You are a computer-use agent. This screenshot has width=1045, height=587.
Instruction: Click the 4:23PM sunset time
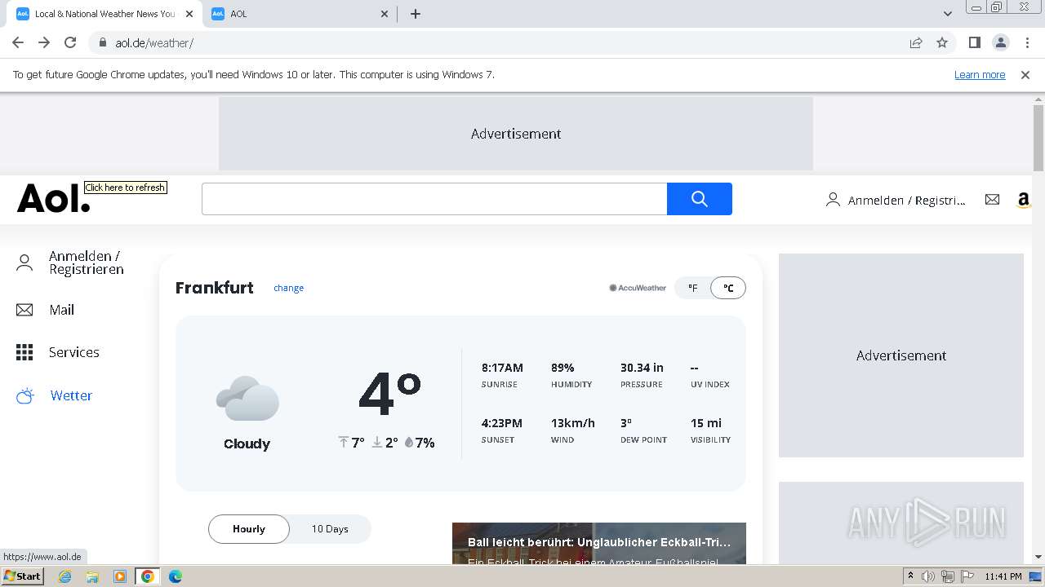tap(502, 423)
